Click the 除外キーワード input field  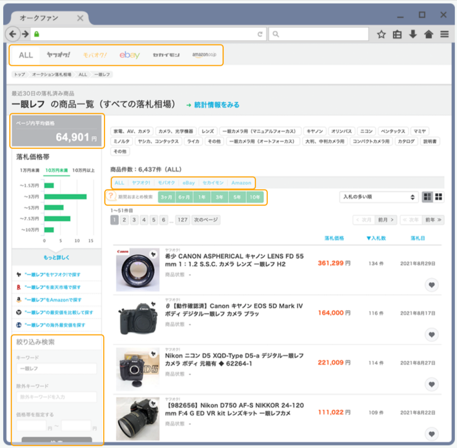(x=57, y=397)
